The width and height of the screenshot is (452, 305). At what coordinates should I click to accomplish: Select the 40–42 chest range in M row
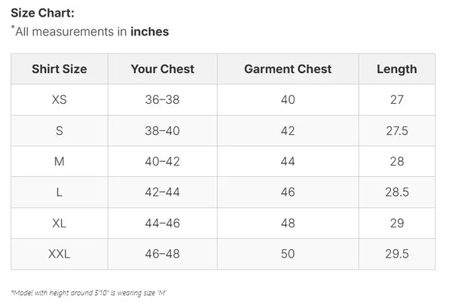pos(162,161)
